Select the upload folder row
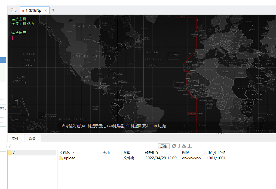This screenshot has height=189, width=276. click(x=70, y=158)
